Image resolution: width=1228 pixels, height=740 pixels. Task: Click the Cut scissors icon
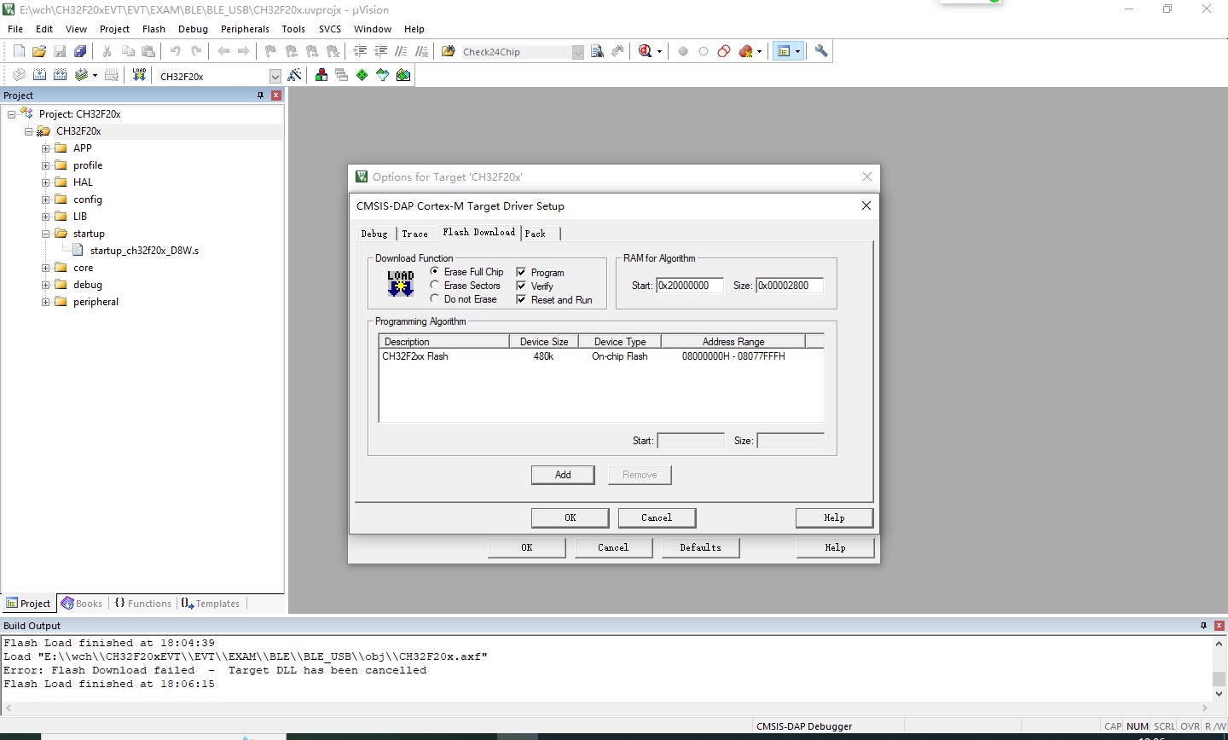tap(107, 51)
